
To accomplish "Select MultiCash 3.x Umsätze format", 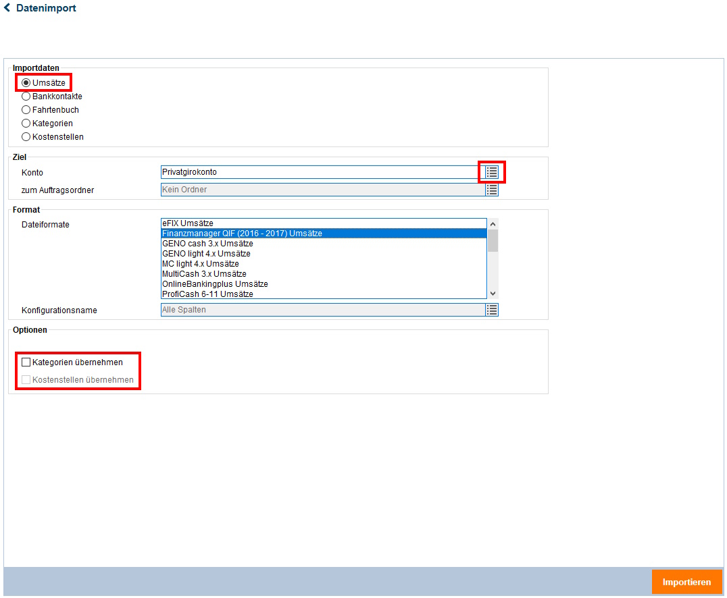I will (324, 274).
